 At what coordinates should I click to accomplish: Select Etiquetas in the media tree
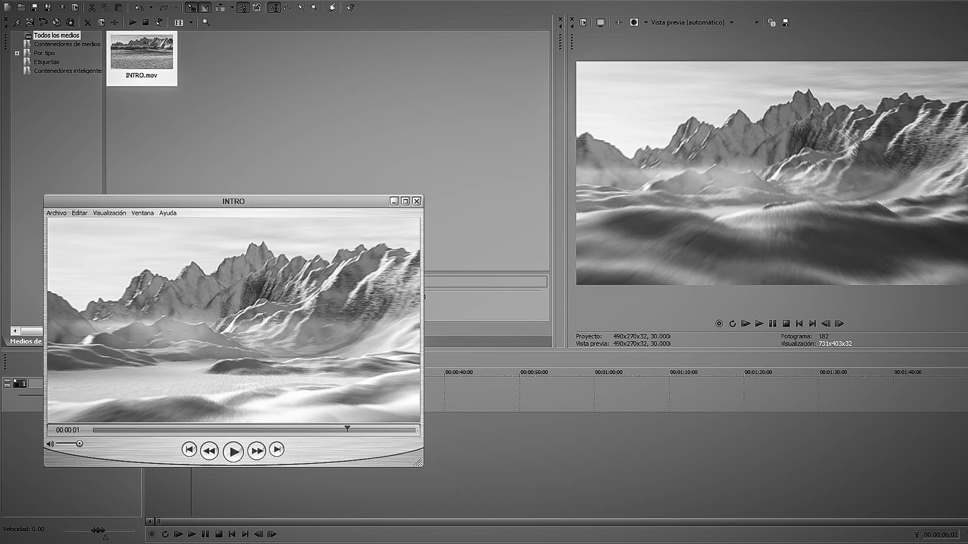(46, 62)
